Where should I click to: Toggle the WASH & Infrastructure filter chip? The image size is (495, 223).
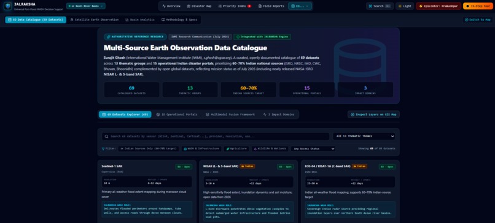click(201, 149)
